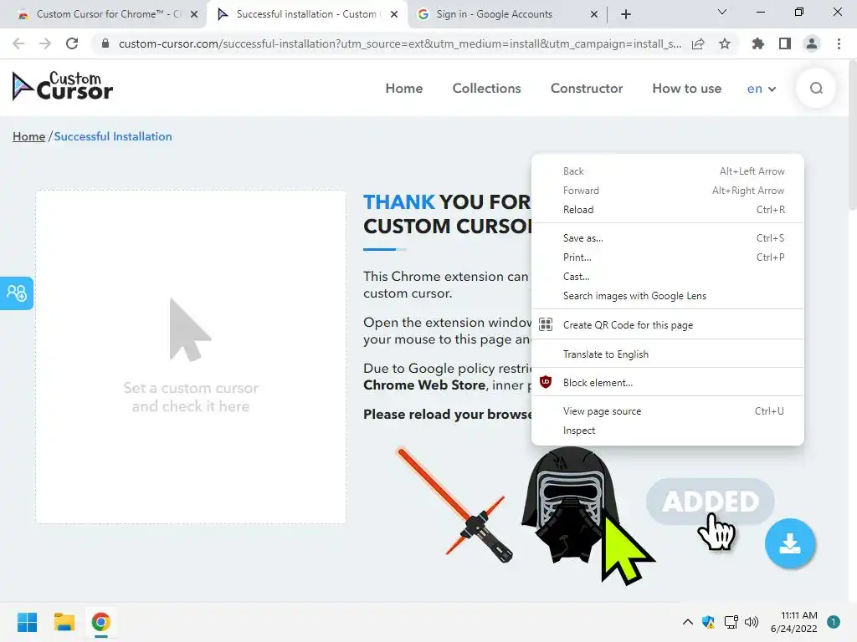Viewport: 857px width, 642px height.
Task: Open the Collections nav link
Action: click(486, 89)
